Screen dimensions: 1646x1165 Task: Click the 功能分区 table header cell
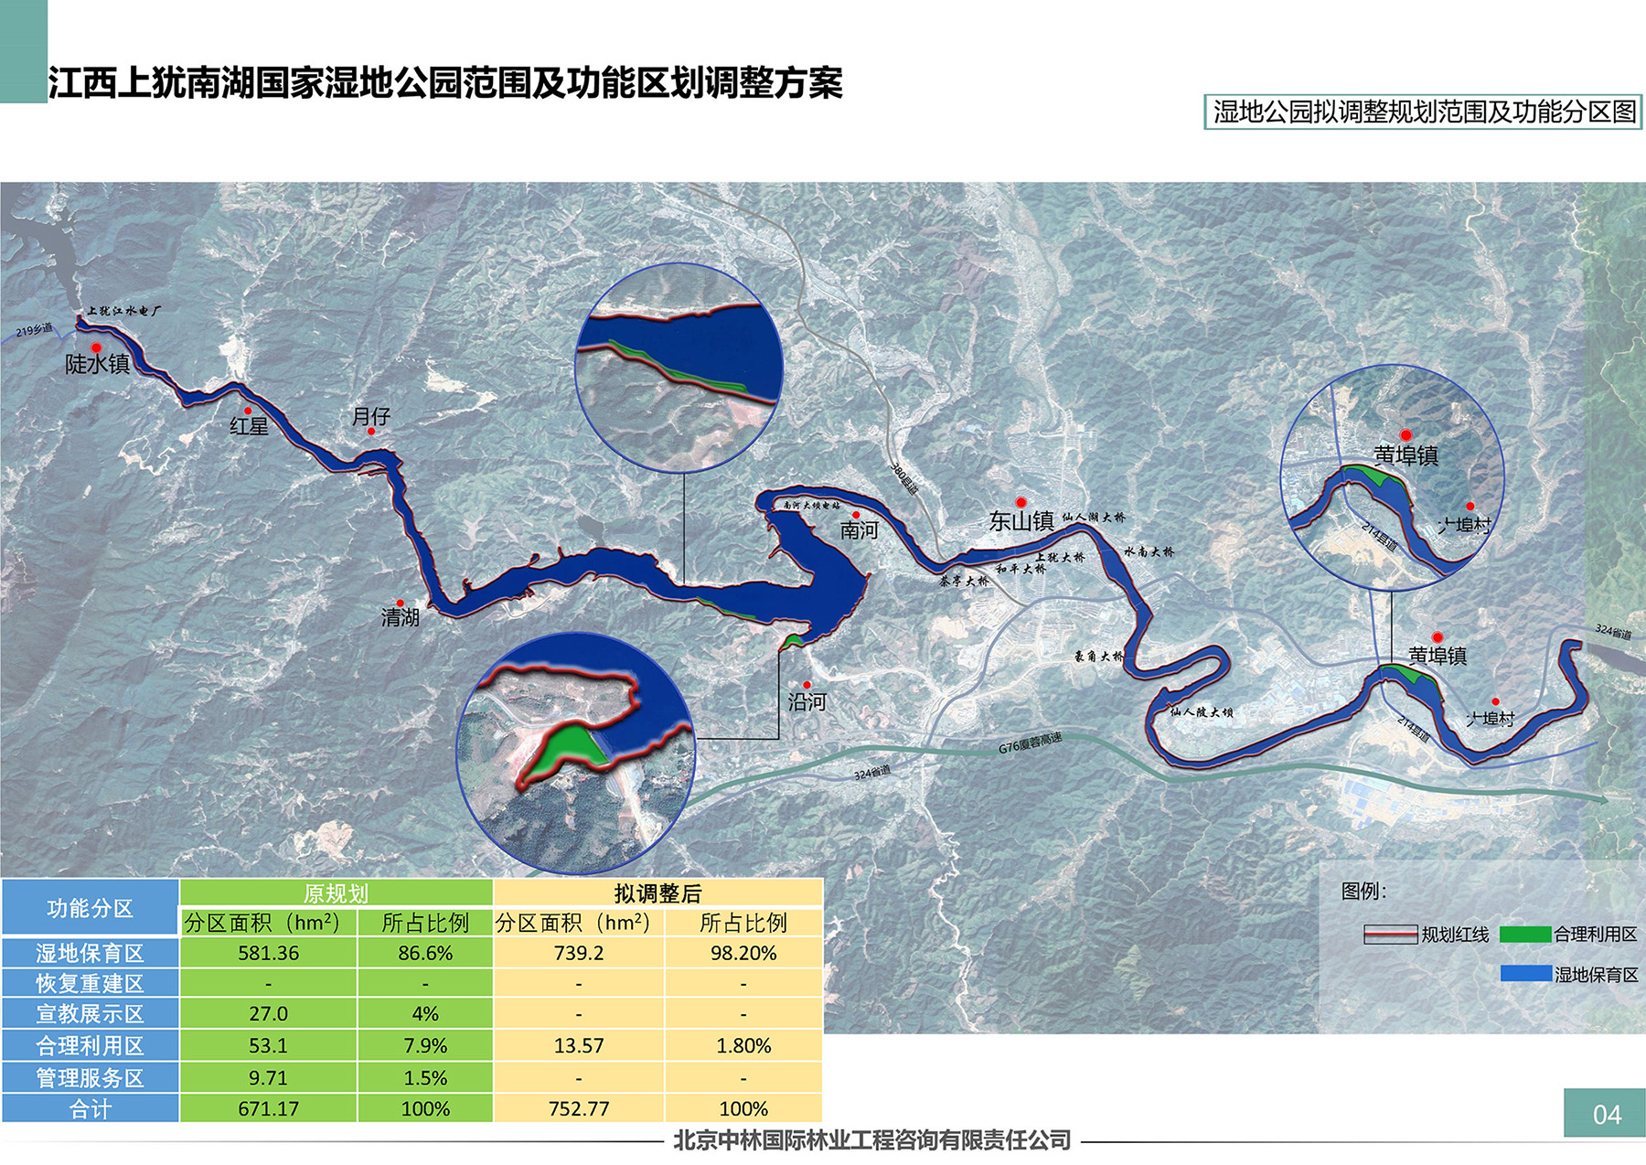[90, 907]
